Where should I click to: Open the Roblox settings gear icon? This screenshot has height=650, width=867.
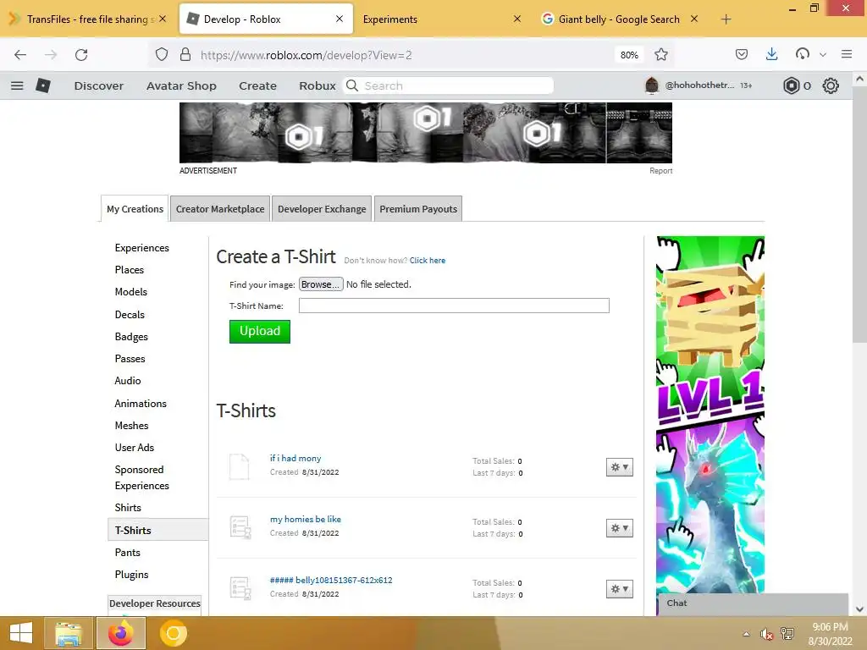pyautogui.click(x=831, y=85)
